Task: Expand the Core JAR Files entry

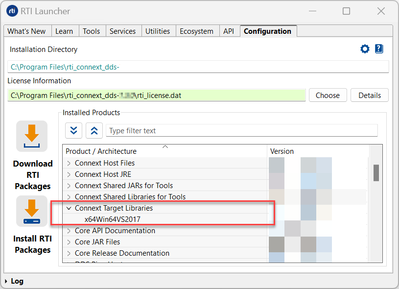Action: tap(69, 242)
